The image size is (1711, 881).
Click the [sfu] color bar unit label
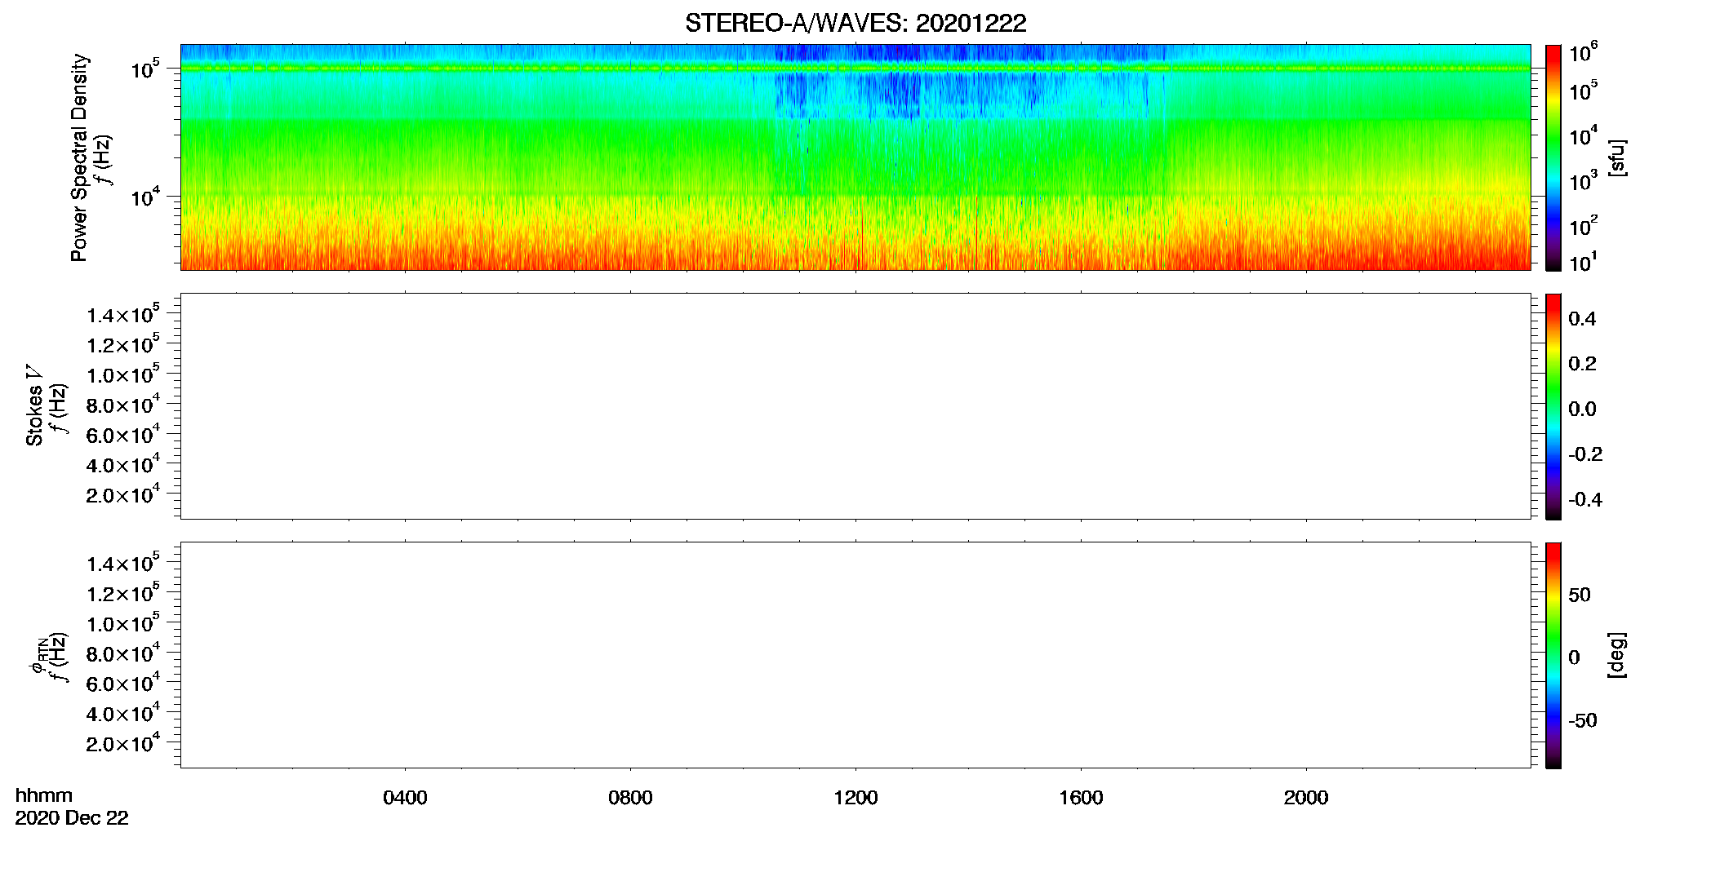1617,157
